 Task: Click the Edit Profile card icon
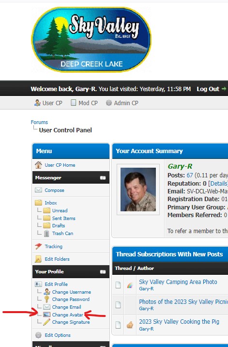(38, 284)
